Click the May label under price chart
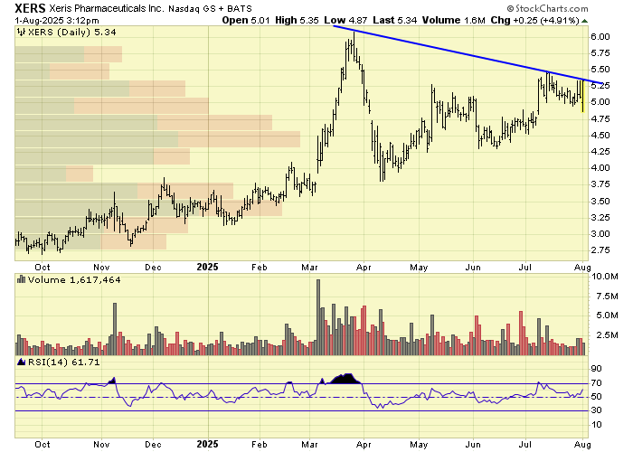 [x=419, y=268]
